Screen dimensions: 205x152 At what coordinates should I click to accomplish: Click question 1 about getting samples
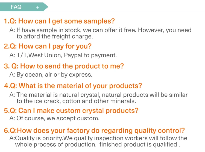click(x=59, y=21)
